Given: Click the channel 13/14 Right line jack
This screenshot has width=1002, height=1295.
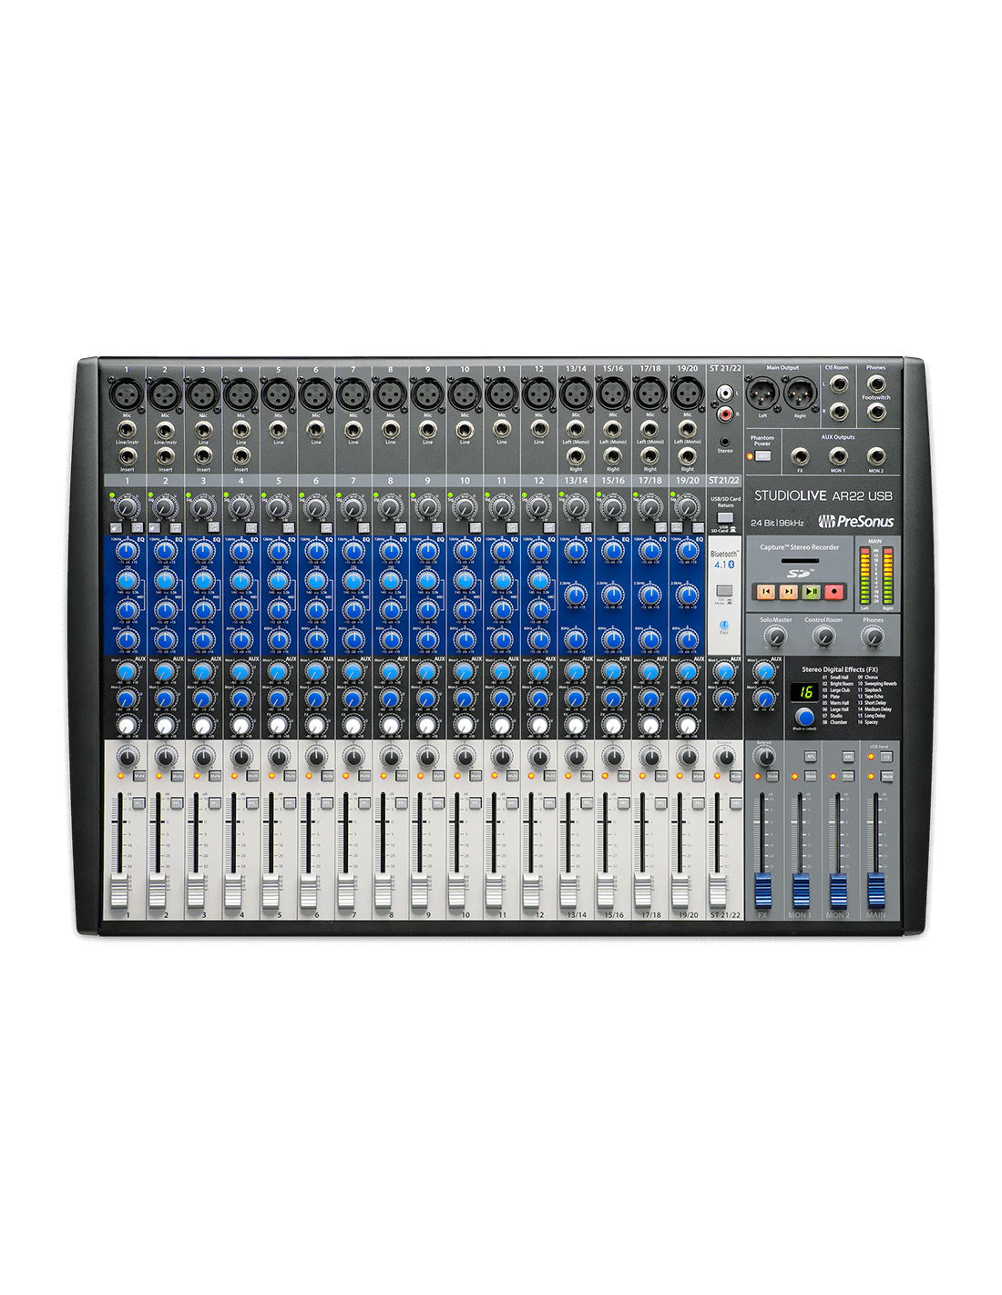Looking at the screenshot, I should [x=576, y=456].
